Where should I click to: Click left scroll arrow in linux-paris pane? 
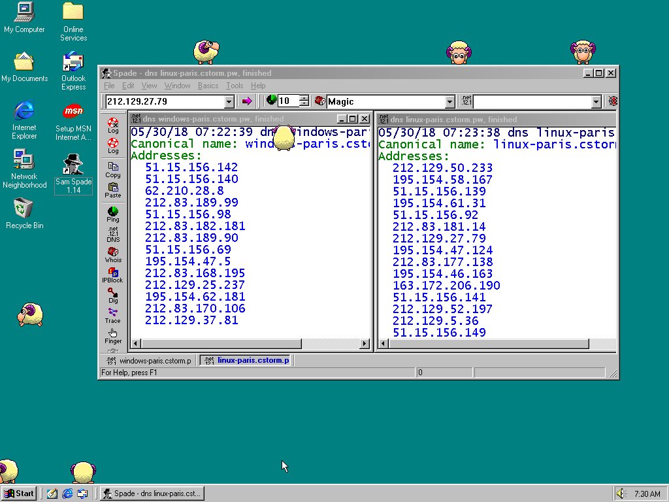383,344
